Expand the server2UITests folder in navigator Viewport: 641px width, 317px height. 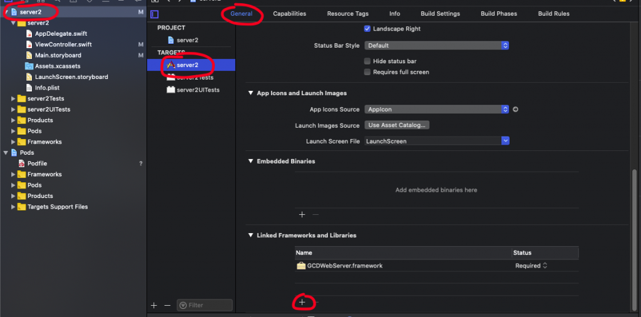click(14, 109)
